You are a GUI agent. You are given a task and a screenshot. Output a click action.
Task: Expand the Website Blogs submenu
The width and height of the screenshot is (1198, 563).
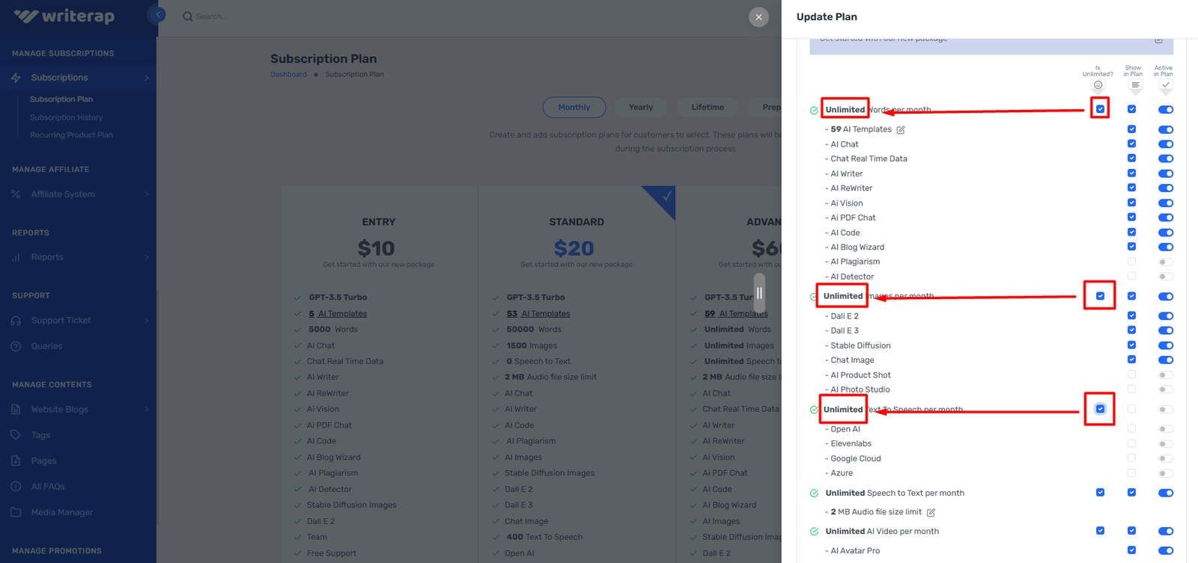point(79,410)
